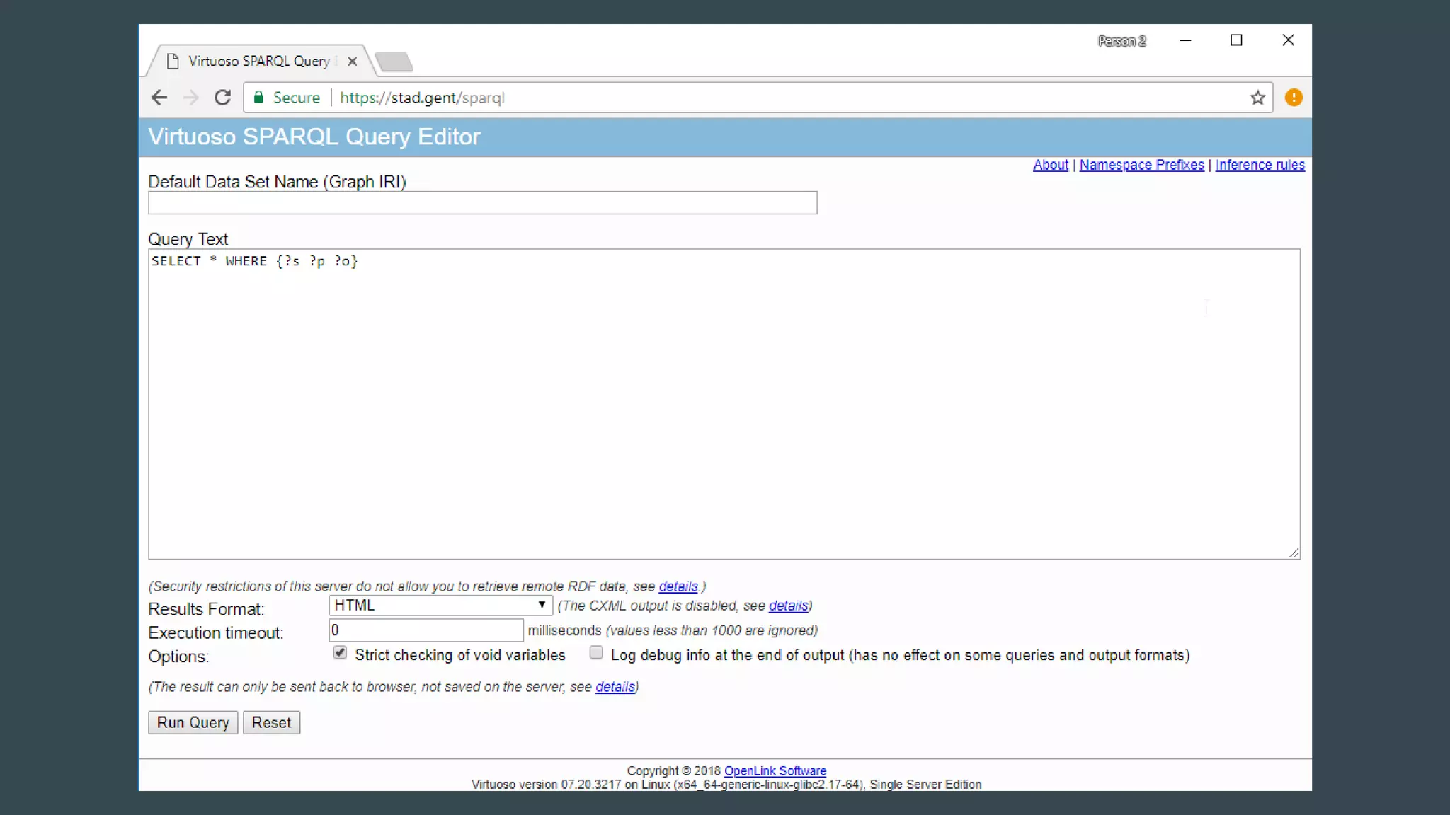Click the browser back arrow
The height and width of the screenshot is (815, 1450).
tap(159, 98)
